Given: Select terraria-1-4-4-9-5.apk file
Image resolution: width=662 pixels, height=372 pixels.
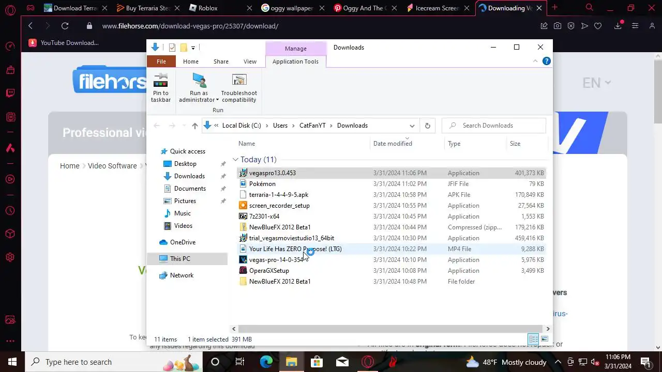Looking at the screenshot, I should pos(278,195).
